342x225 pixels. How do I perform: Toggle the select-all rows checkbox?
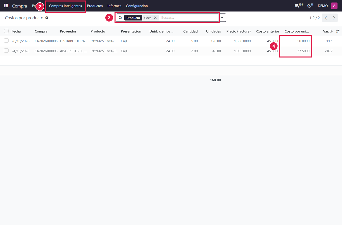click(6, 31)
